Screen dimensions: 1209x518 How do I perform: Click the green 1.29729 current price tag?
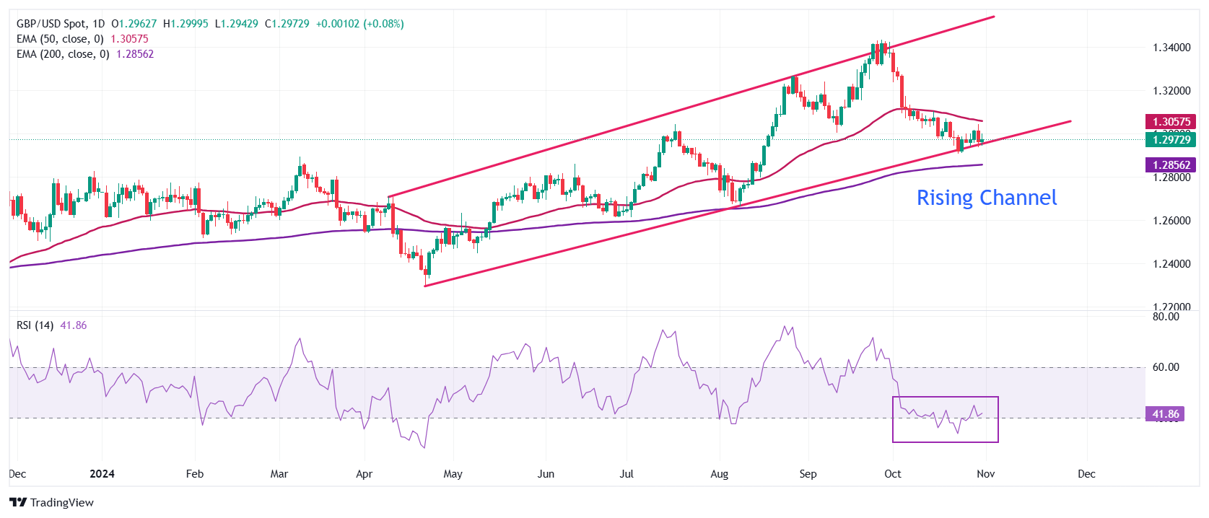(1170, 140)
